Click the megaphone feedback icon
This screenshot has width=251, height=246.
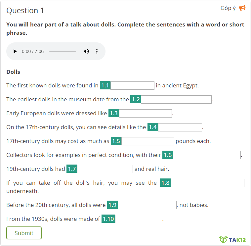tap(242, 8)
